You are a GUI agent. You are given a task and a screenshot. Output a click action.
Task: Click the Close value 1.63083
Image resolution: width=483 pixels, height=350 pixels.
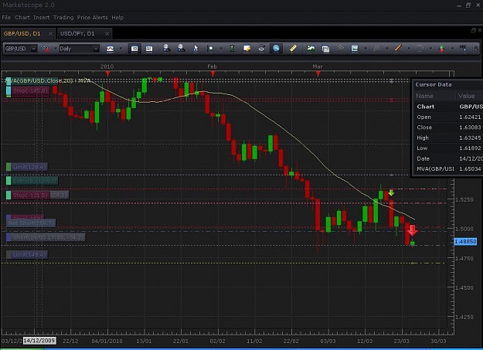click(470, 127)
